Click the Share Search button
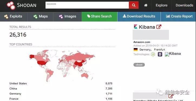Image resolution: width=196 pixels, height=101 pixels. 99,16
